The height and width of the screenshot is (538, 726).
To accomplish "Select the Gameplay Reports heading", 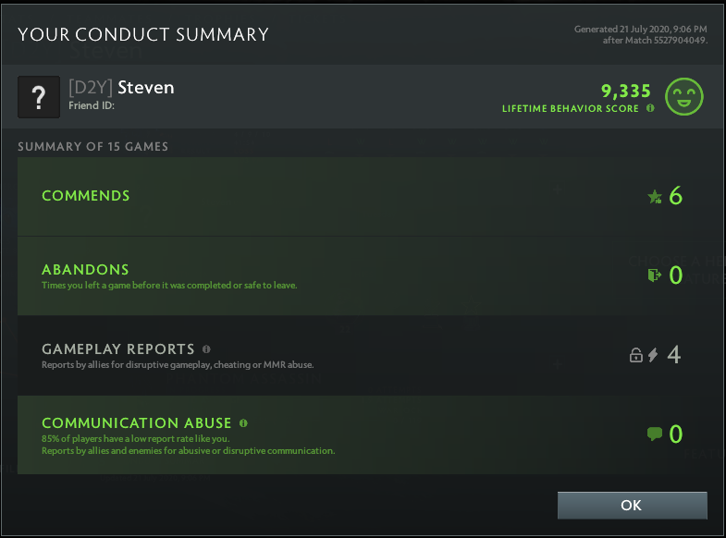I will pos(117,349).
